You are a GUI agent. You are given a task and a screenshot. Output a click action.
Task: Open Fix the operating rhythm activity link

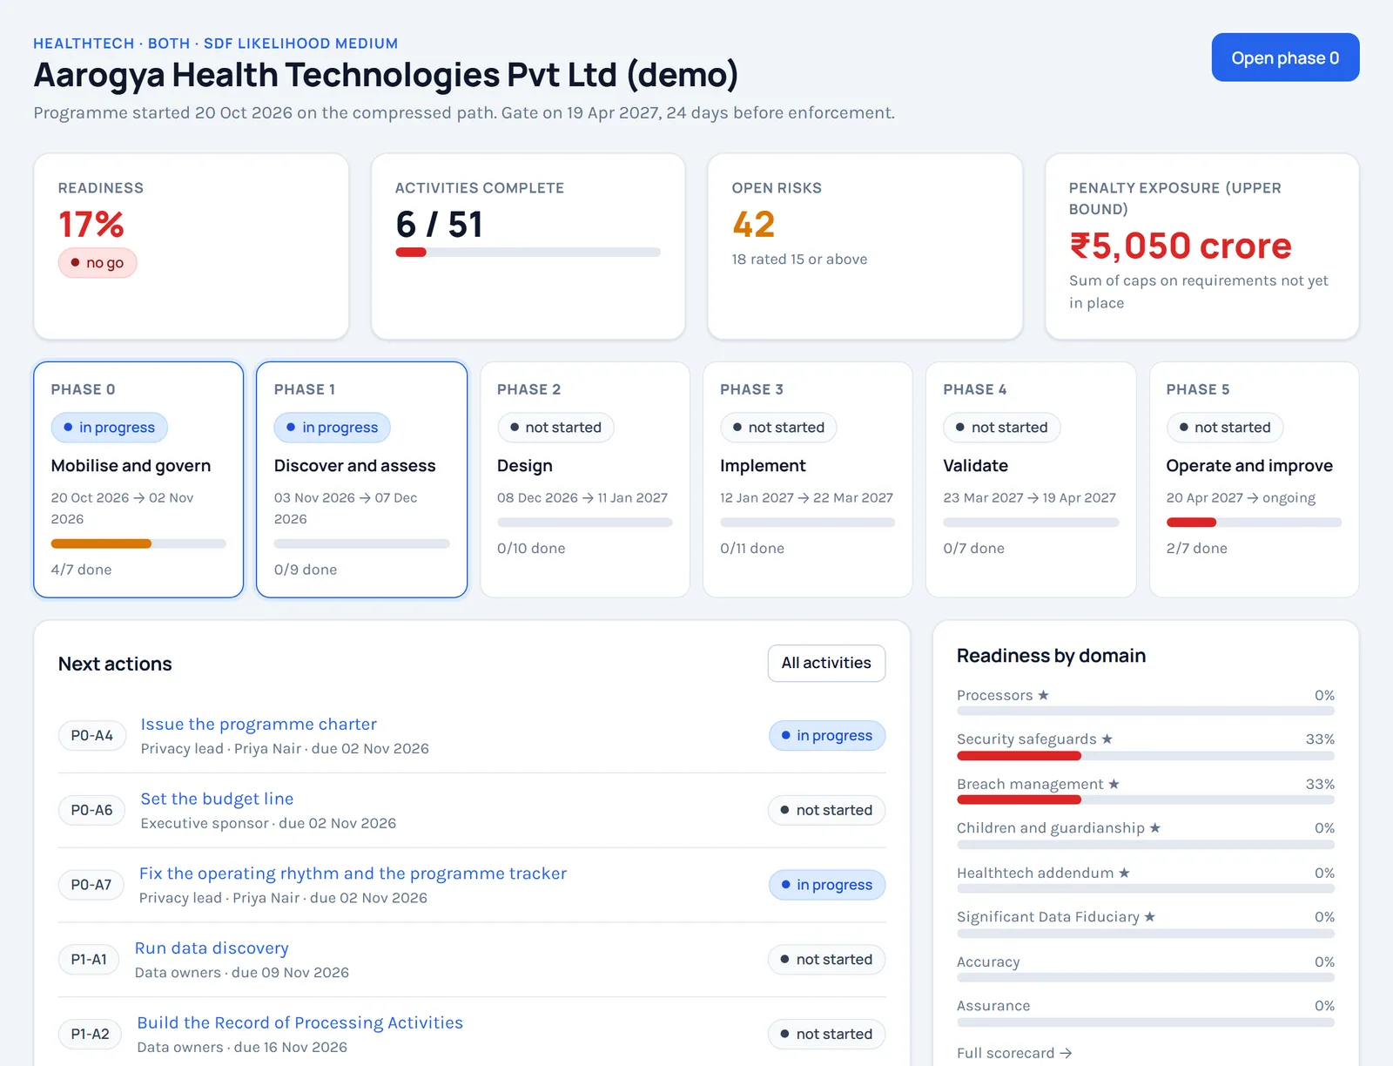click(x=353, y=874)
